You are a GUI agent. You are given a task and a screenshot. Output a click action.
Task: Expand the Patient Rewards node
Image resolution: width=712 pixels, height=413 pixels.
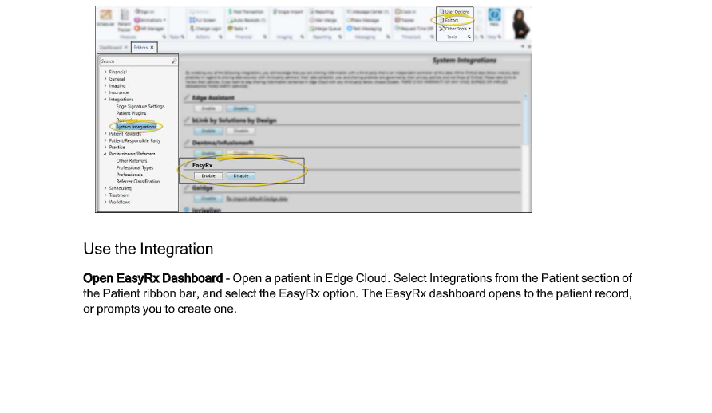tap(105, 133)
